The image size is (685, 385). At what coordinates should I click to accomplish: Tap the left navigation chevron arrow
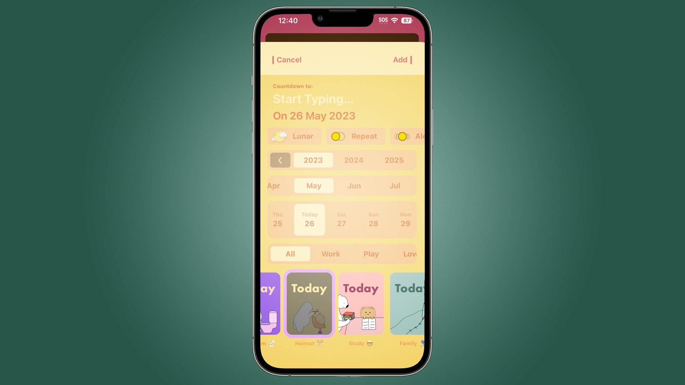280,160
